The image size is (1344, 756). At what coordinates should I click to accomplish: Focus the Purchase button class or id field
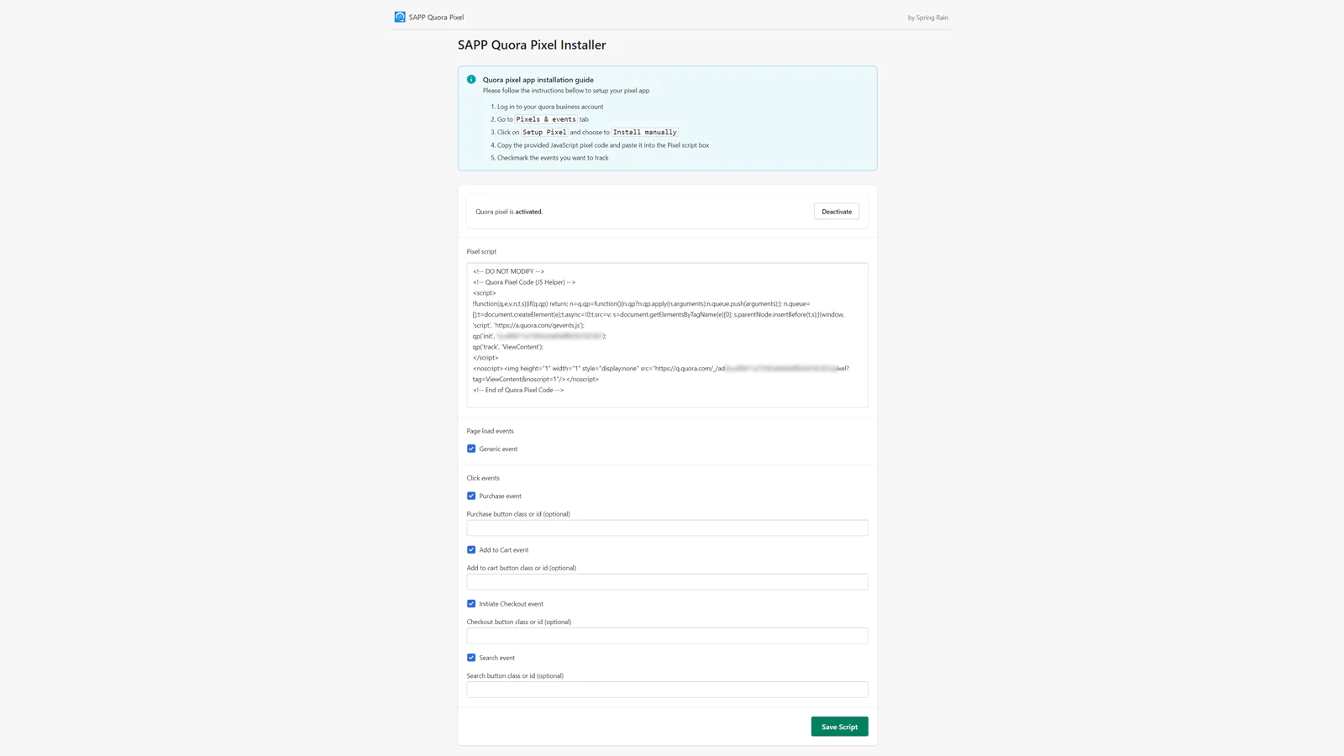[667, 528]
